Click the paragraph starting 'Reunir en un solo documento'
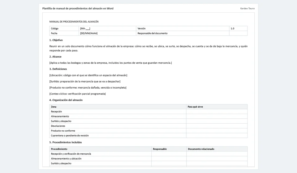This screenshot has height=173, width=297. [x=148, y=49]
